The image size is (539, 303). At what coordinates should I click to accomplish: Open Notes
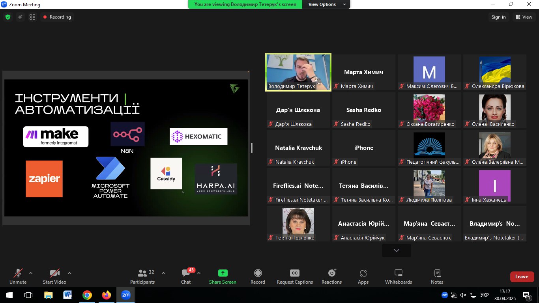tap(437, 276)
